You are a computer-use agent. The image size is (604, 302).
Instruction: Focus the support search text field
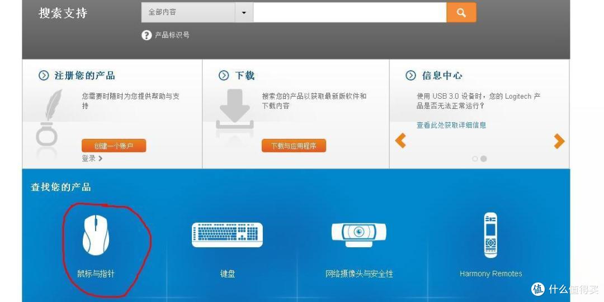(350, 12)
